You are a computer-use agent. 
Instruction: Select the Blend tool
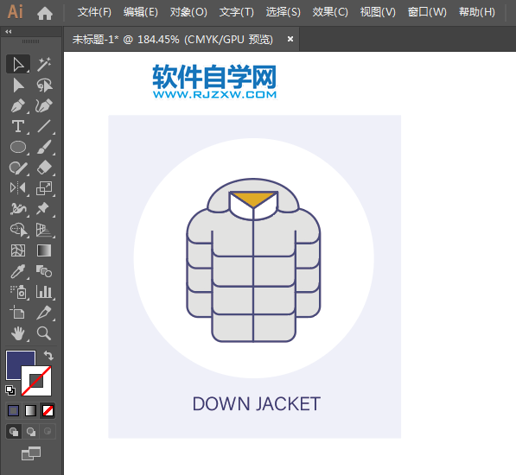coord(44,271)
